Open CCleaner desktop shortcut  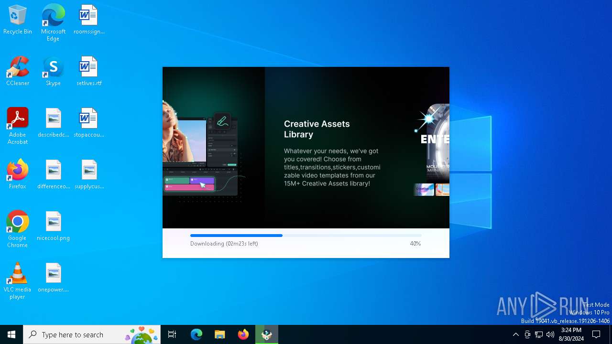(x=18, y=72)
